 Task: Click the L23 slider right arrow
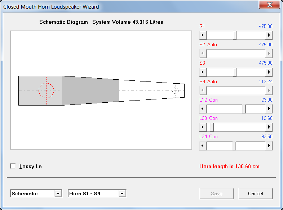click(x=269, y=127)
